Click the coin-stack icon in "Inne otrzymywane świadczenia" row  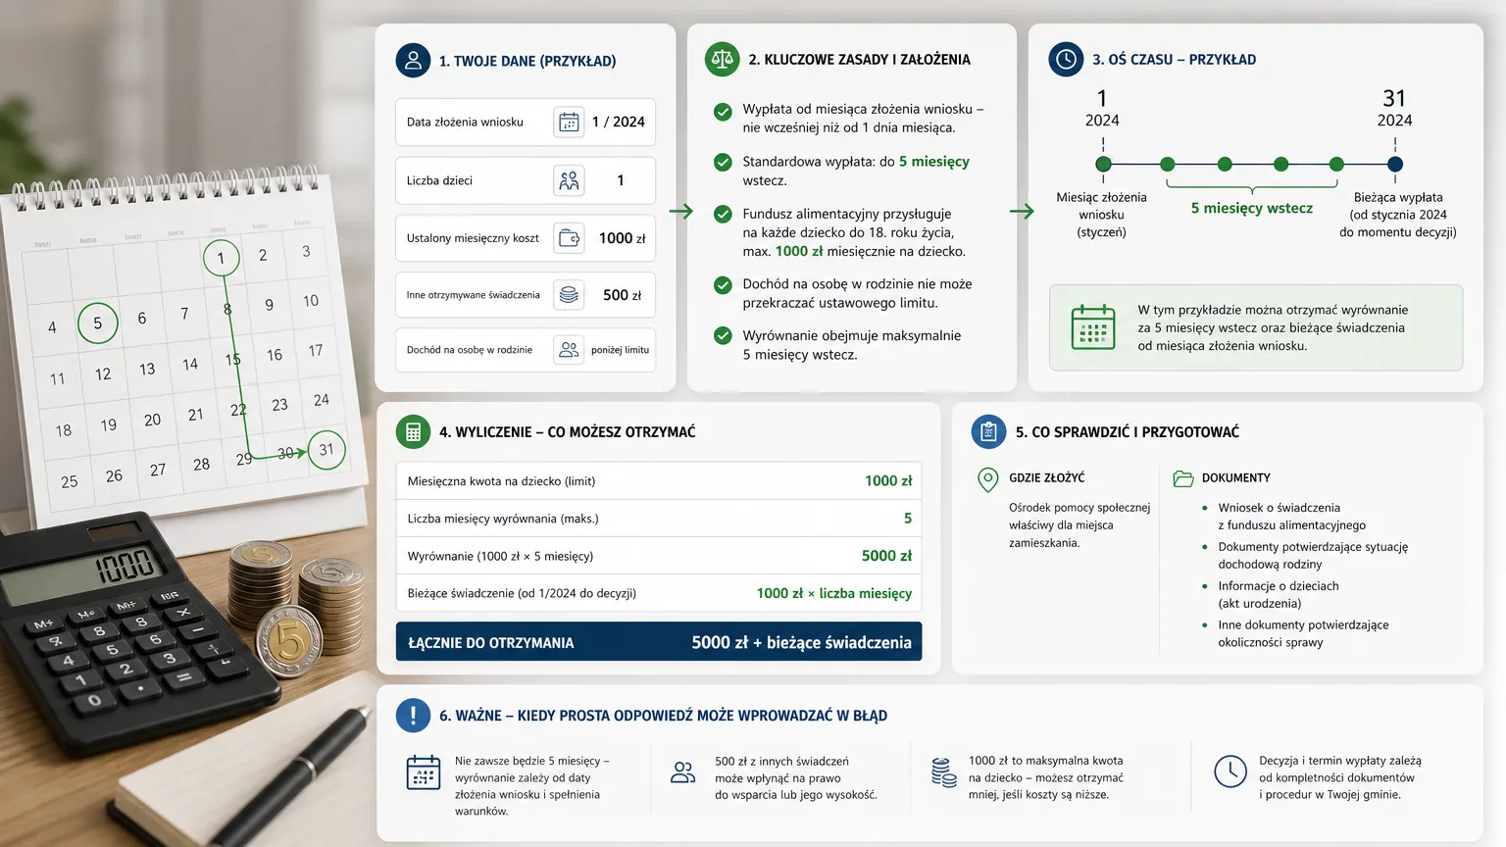(569, 295)
